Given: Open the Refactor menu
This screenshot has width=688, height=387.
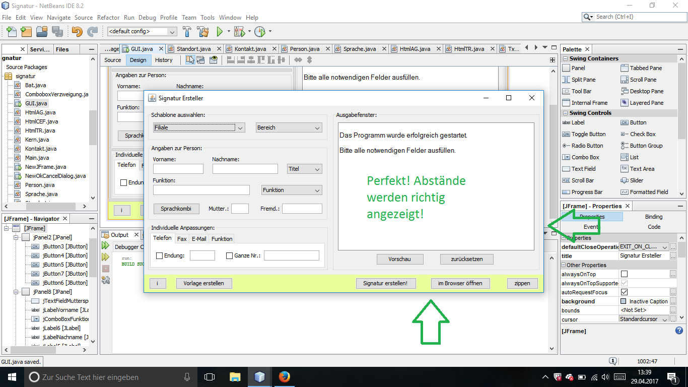Looking at the screenshot, I should click(108, 17).
